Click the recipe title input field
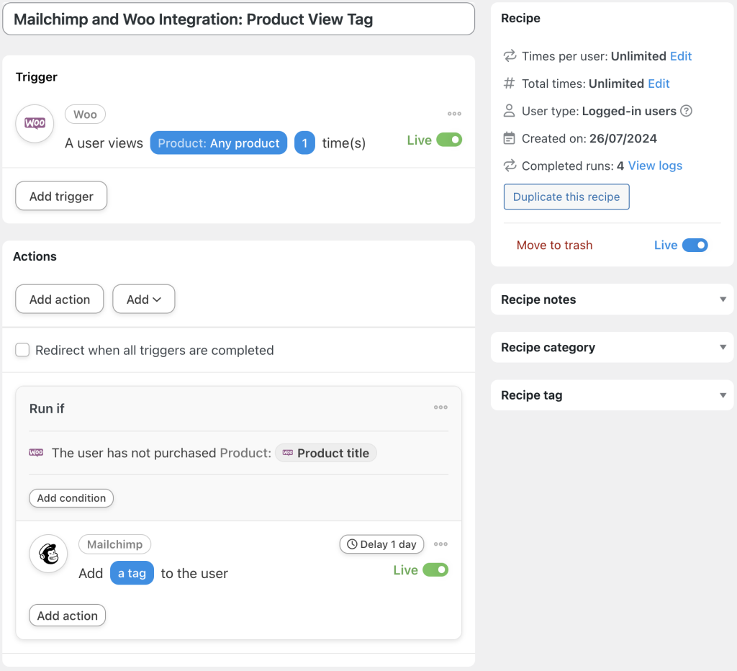The image size is (737, 671). [x=238, y=19]
